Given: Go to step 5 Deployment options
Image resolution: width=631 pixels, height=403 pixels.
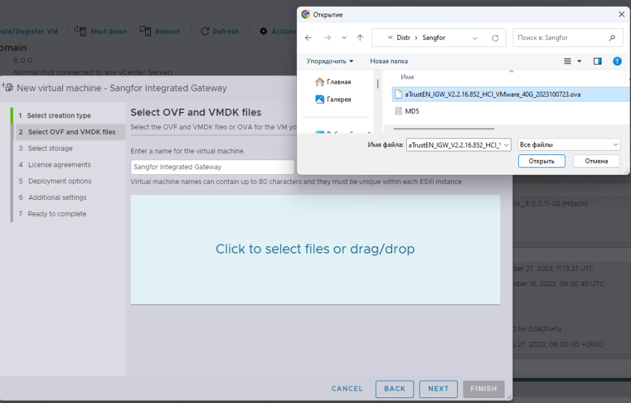Looking at the screenshot, I should [55, 182].
